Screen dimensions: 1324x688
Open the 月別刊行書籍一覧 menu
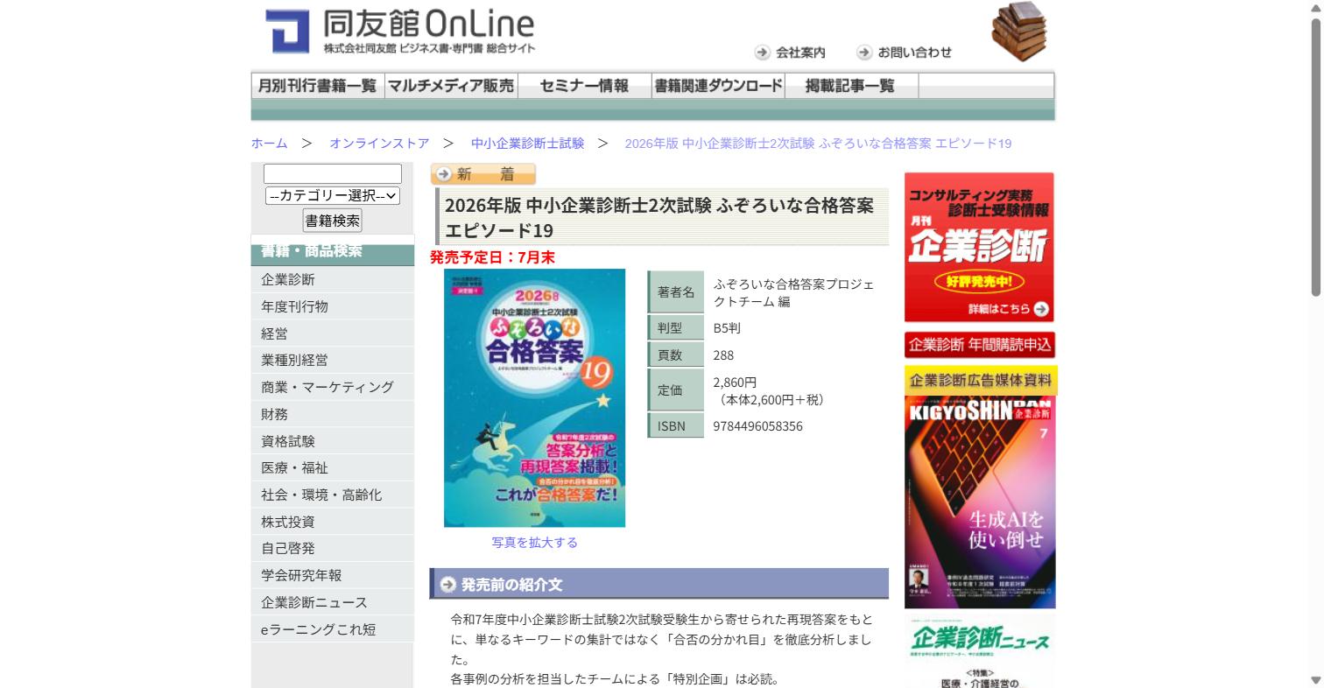pyautogui.click(x=318, y=86)
